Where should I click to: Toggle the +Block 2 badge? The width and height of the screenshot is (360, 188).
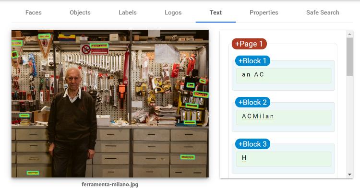pyautogui.click(x=252, y=102)
